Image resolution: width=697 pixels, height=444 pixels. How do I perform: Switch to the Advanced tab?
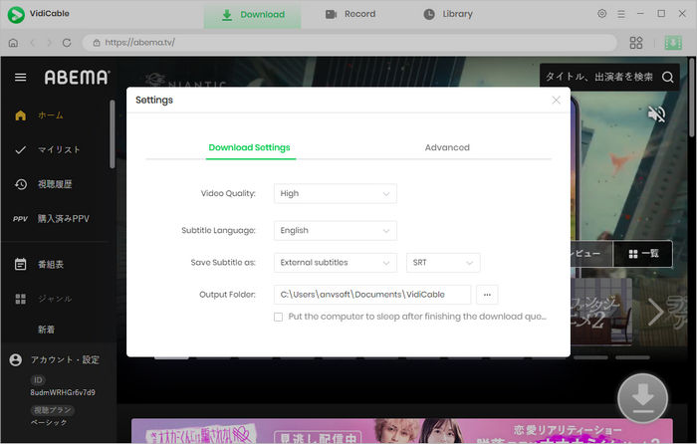[447, 147]
